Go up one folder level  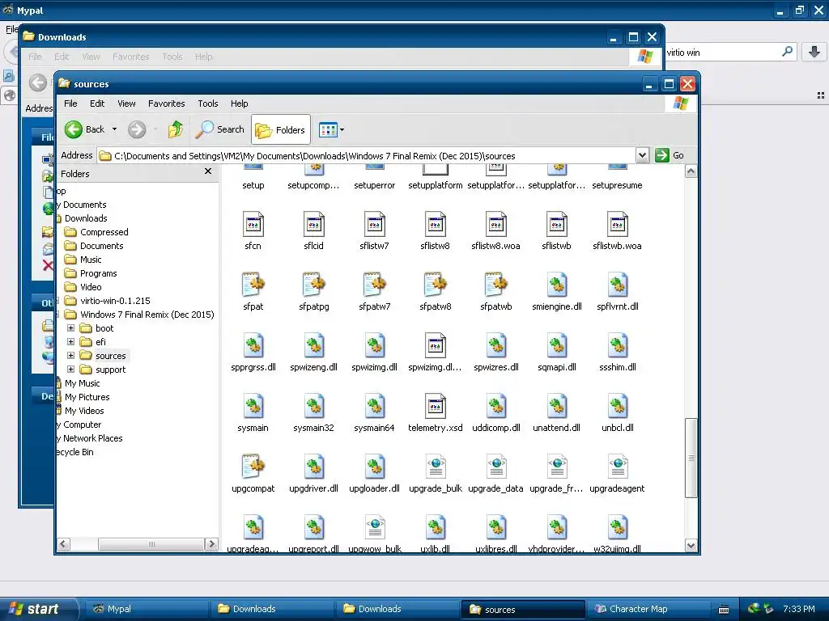click(176, 129)
